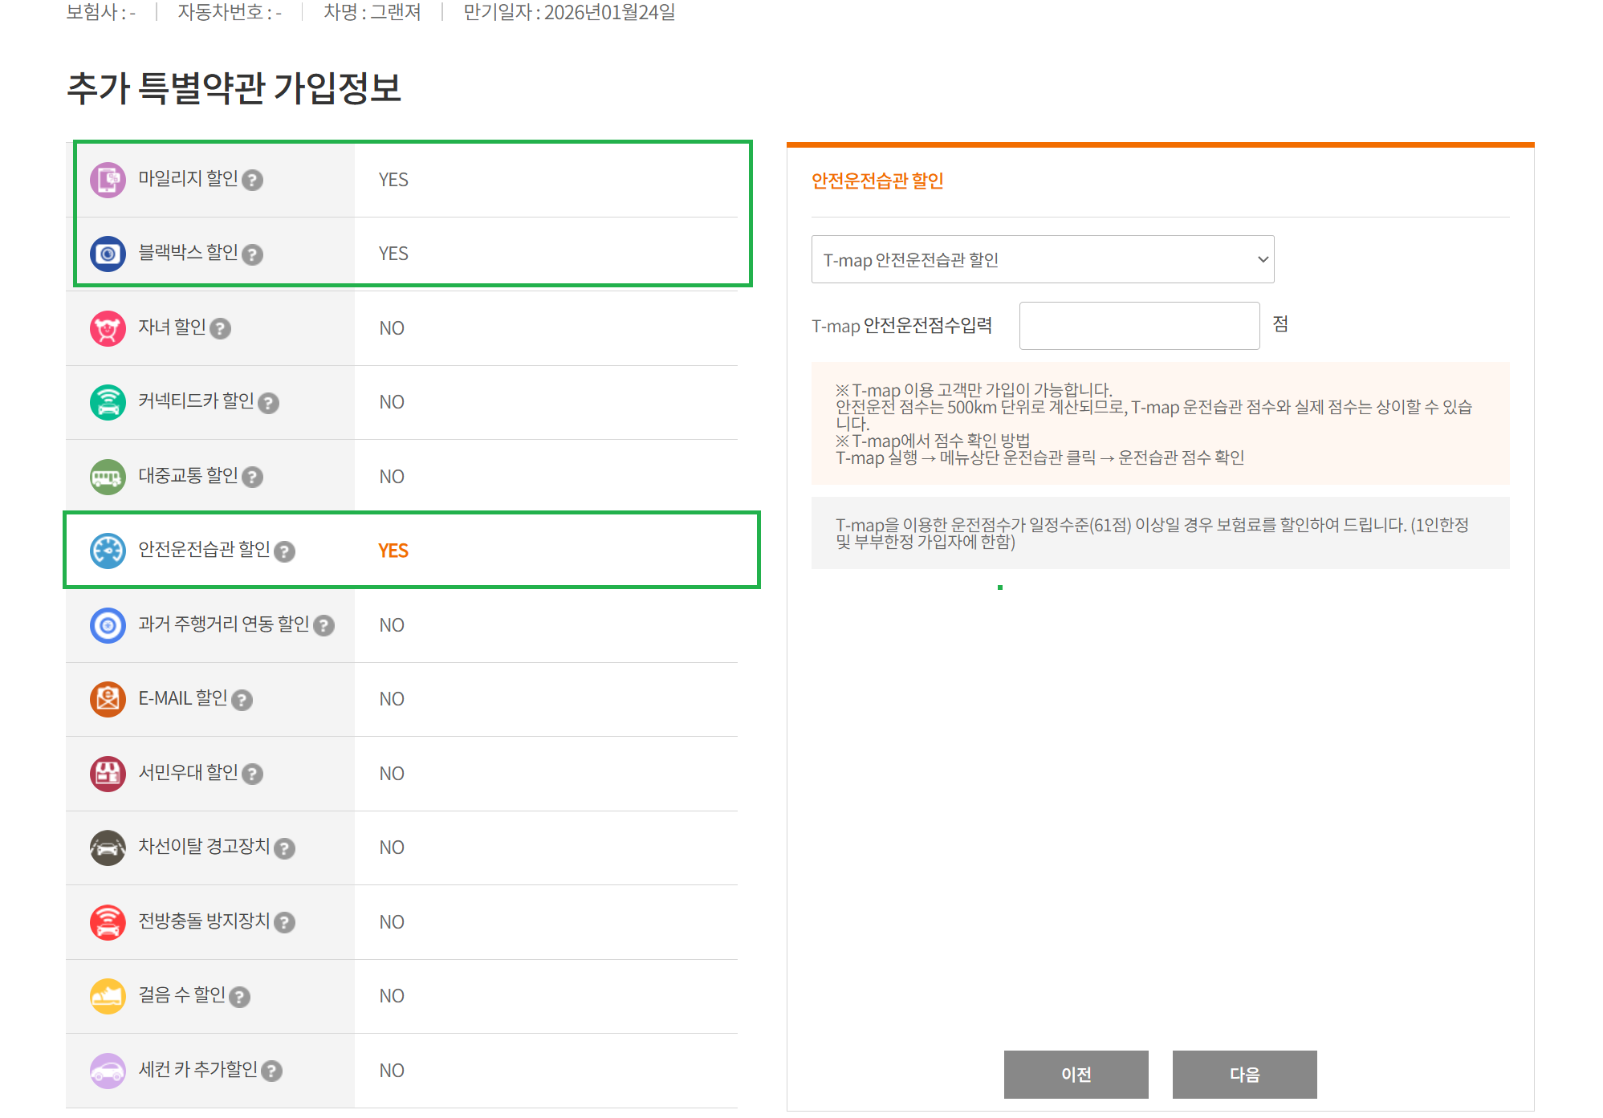Select the 과거 주행거리 연동 할인 row
The image size is (1603, 1118).
[223, 624]
